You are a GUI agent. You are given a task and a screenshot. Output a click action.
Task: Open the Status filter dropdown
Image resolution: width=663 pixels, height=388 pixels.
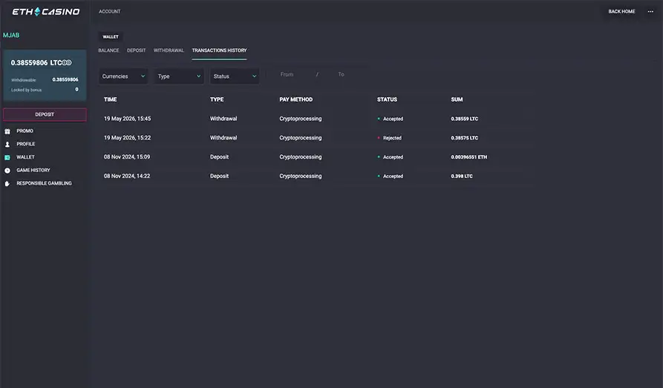pyautogui.click(x=235, y=76)
